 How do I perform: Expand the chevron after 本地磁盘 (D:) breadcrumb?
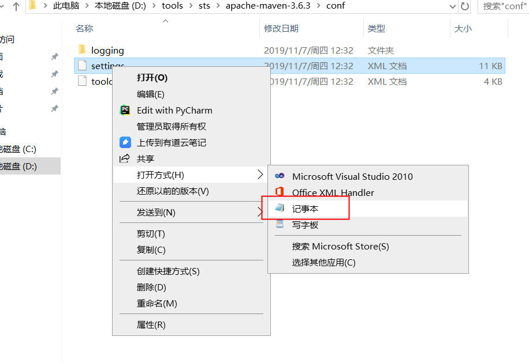coord(154,6)
